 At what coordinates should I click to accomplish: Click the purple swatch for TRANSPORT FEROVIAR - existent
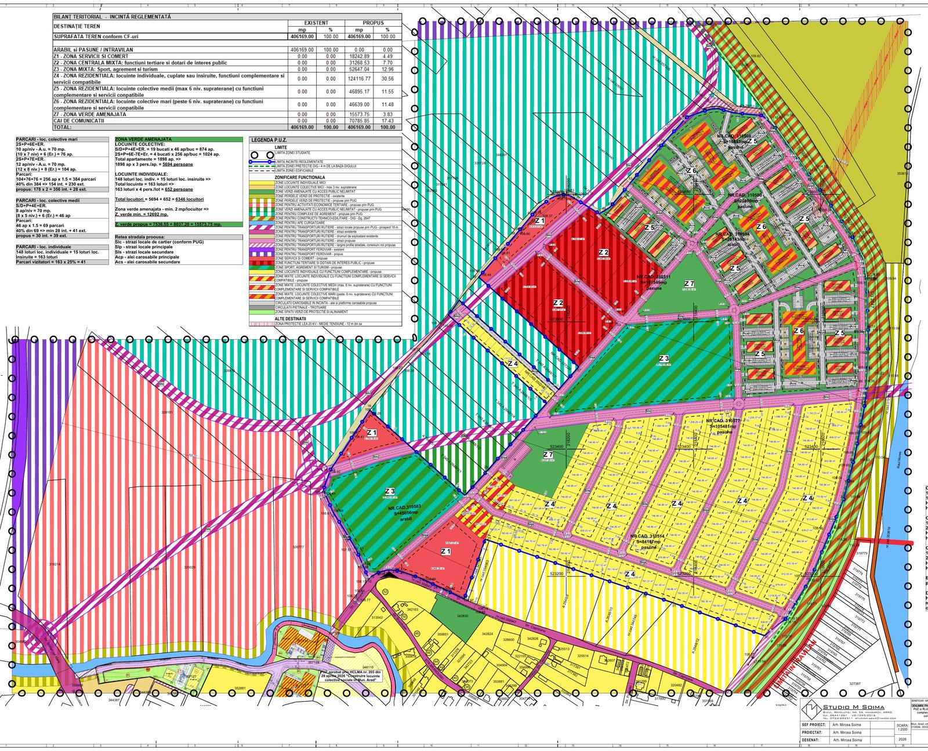tap(262, 249)
